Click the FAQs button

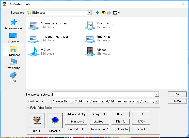coord(141,121)
